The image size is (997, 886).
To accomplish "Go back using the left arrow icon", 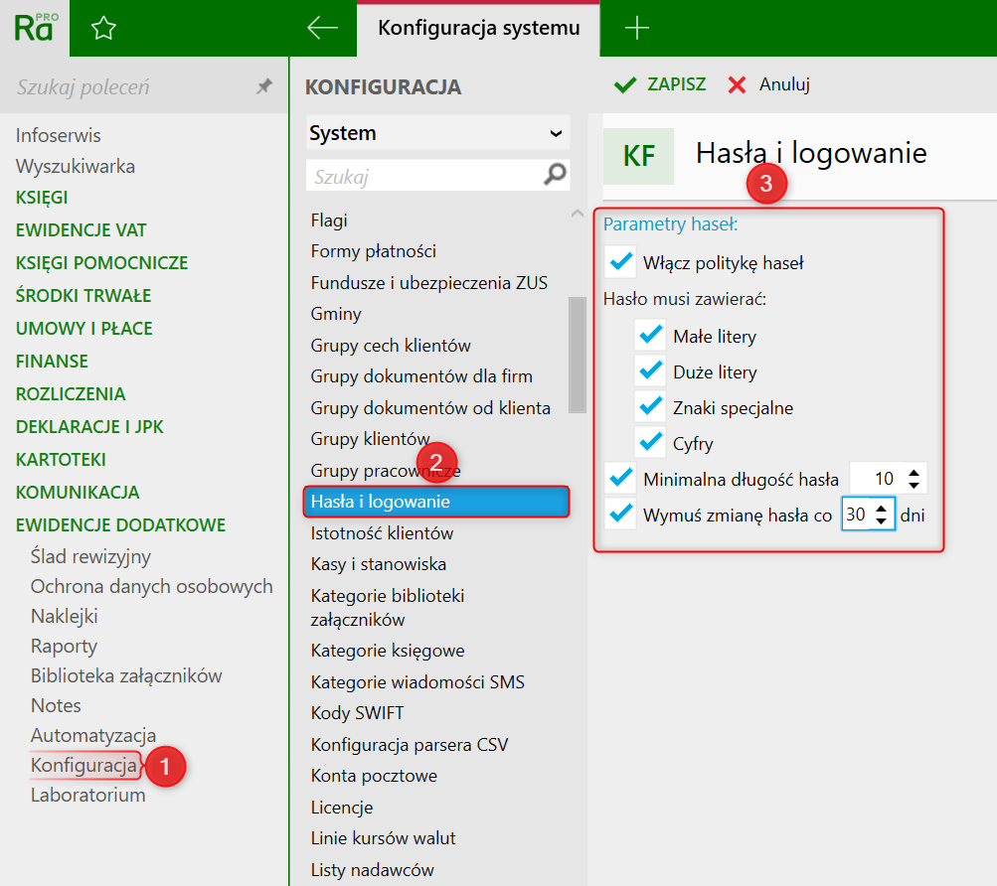I will 322,28.
